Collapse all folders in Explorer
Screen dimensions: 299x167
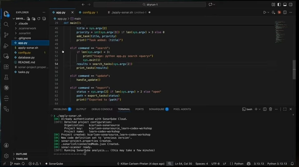[x=44, y=19]
